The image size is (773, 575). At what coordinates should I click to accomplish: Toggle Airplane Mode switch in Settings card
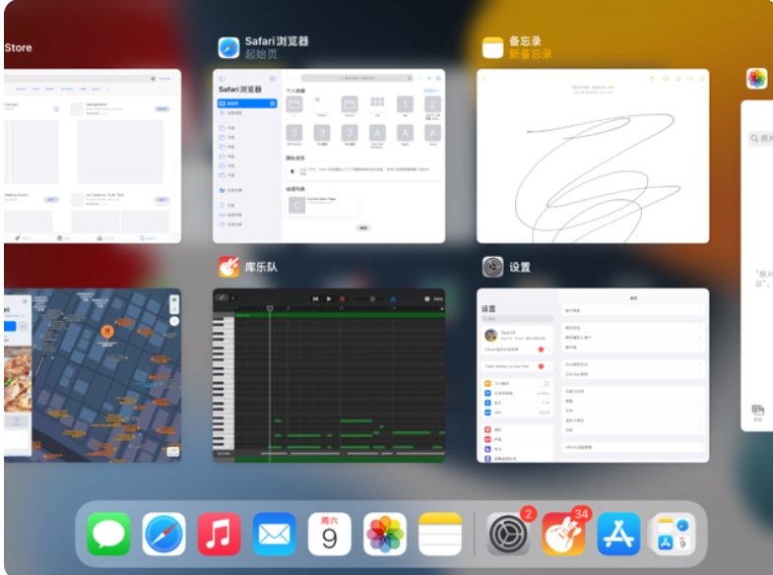pos(544,383)
